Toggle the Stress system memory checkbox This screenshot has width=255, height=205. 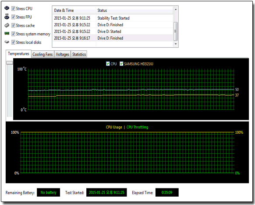click(x=13, y=34)
